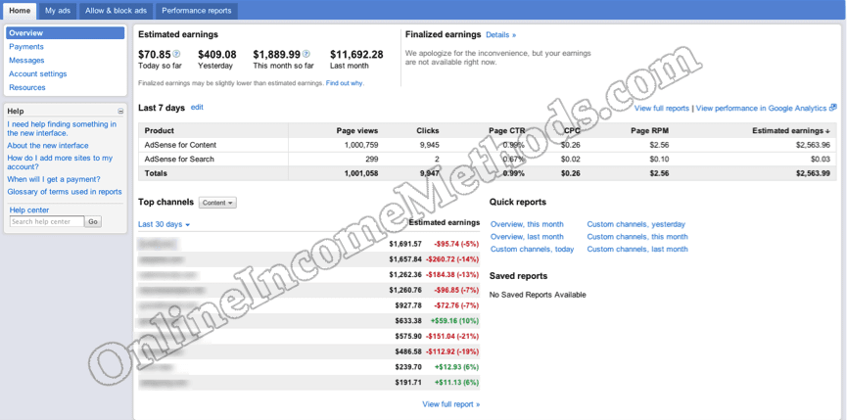The image size is (847, 420).
Task: Open Glossary of terms used in reports
Action: (65, 192)
